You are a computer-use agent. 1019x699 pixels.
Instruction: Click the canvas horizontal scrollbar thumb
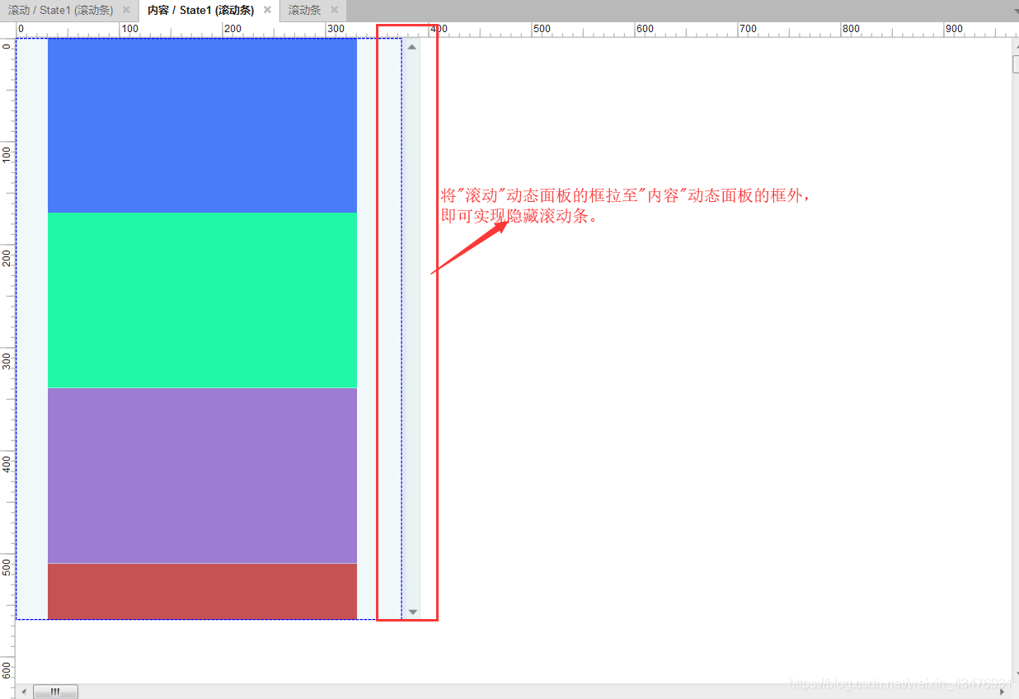[55, 692]
